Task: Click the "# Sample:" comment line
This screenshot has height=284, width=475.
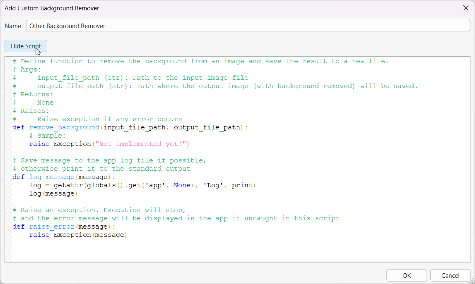Action: click(48, 136)
